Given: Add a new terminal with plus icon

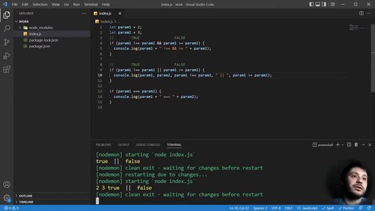Looking at the screenshot, I should pyautogui.click(x=337, y=145).
